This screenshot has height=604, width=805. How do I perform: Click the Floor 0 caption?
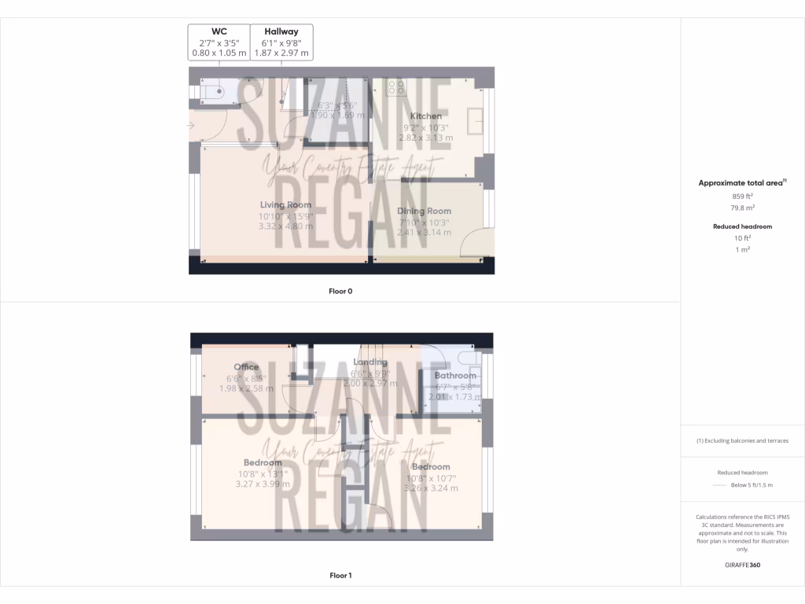[340, 291]
